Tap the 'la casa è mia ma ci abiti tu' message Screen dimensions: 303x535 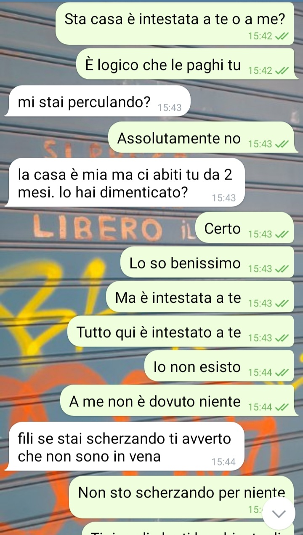(x=125, y=183)
